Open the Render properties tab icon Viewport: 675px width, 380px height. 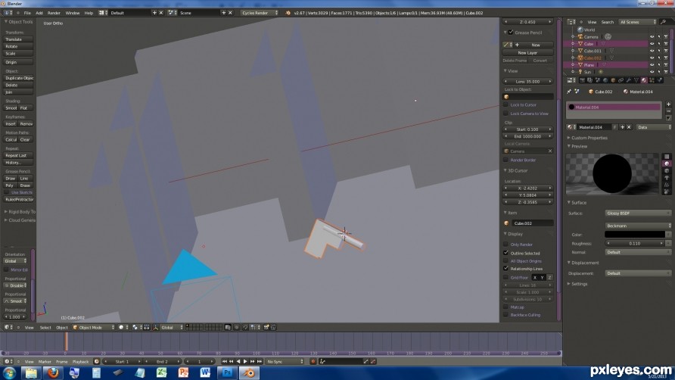tap(583, 80)
